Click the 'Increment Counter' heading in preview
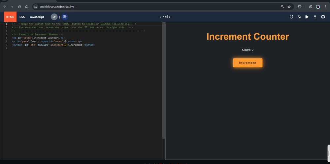The width and height of the screenshot is (330, 164). click(x=248, y=36)
